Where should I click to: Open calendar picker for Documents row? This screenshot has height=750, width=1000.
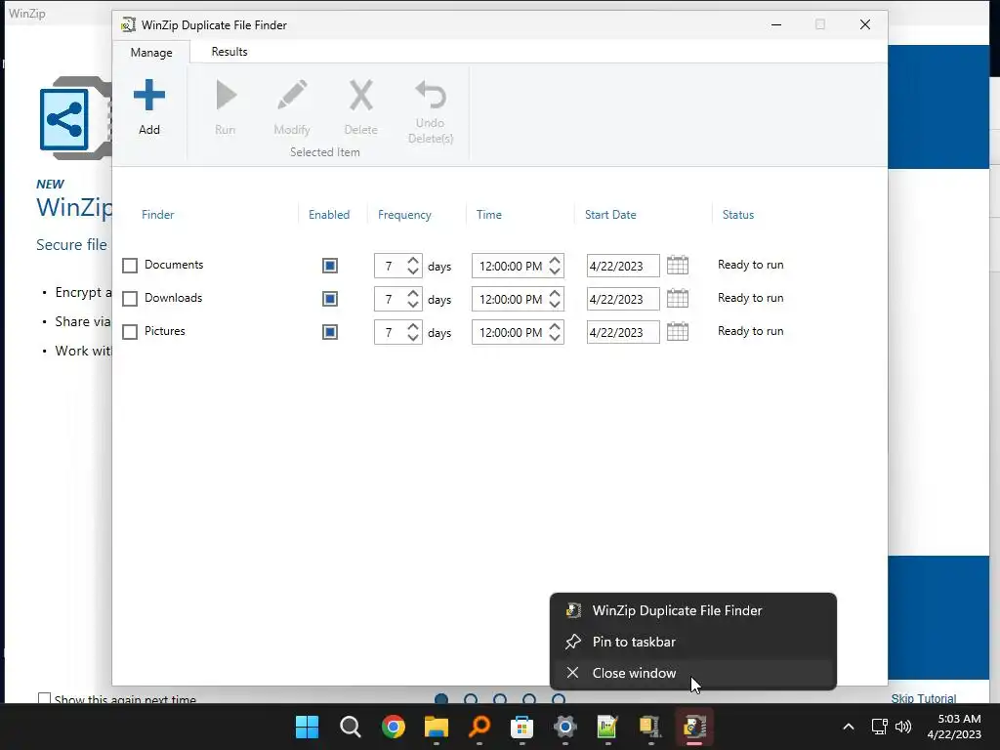pos(678,266)
